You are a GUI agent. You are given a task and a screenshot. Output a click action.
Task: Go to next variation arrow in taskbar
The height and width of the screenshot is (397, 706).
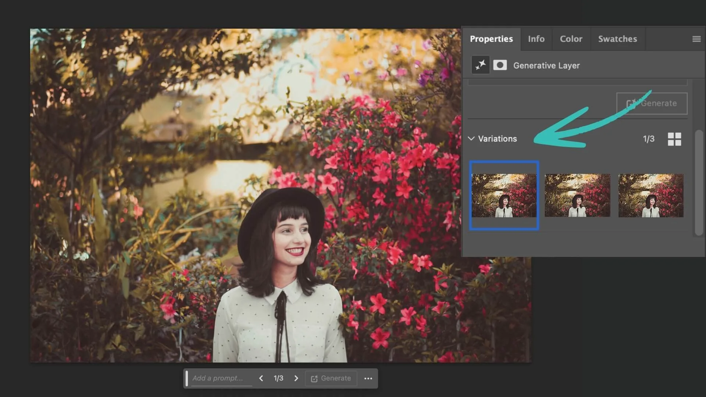(x=296, y=378)
